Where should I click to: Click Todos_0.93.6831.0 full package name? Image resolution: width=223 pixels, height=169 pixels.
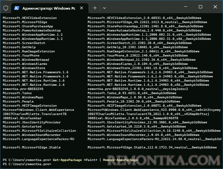(132, 93)
